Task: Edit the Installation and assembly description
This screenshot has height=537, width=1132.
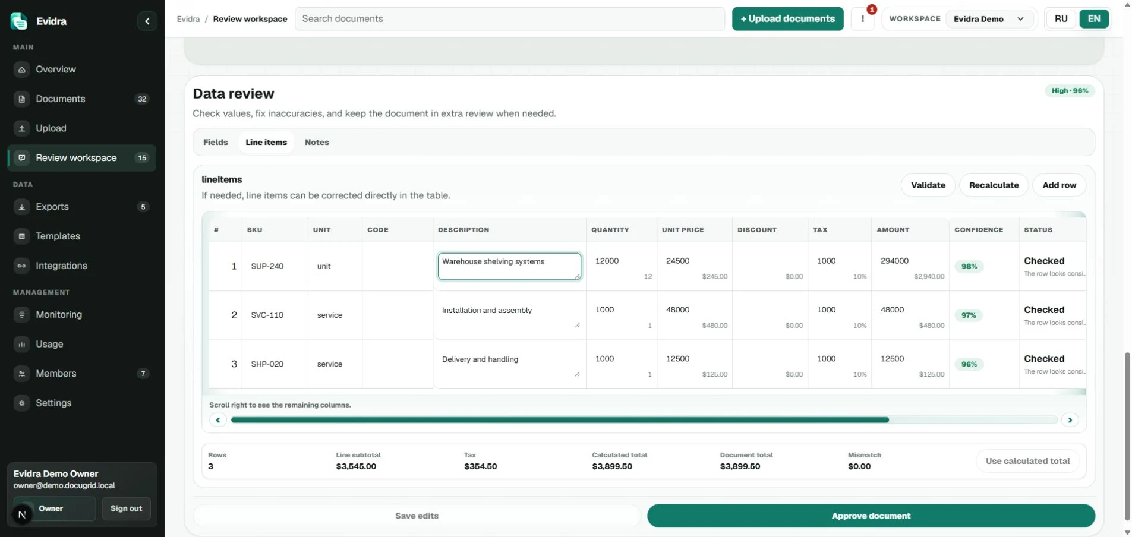Action: pyautogui.click(x=509, y=315)
